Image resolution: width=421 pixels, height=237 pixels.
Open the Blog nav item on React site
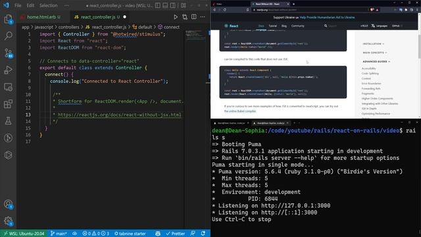(284, 26)
